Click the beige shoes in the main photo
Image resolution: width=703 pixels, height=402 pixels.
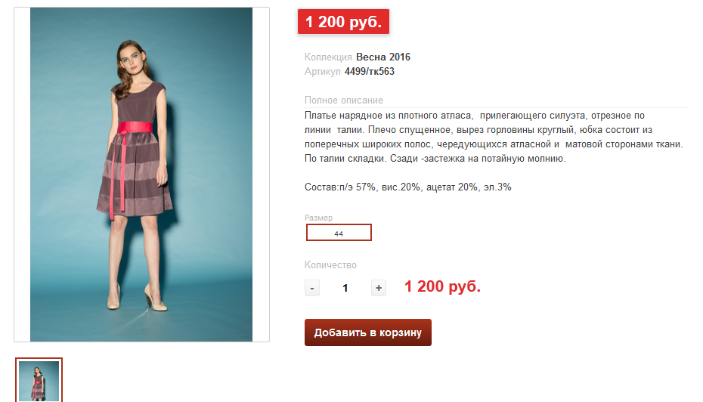(137, 298)
